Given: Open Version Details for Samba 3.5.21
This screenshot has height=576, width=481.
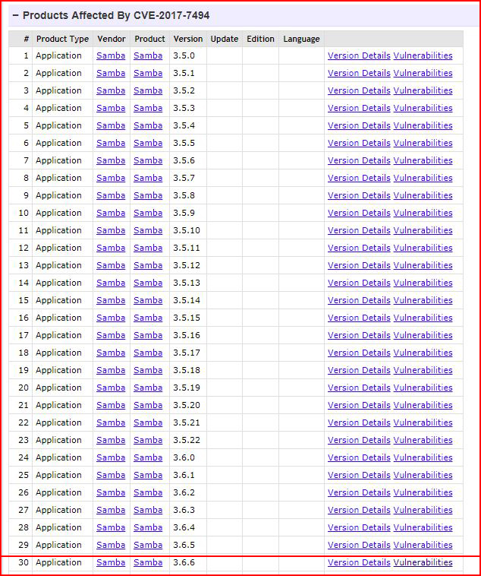Looking at the screenshot, I should (x=359, y=423).
